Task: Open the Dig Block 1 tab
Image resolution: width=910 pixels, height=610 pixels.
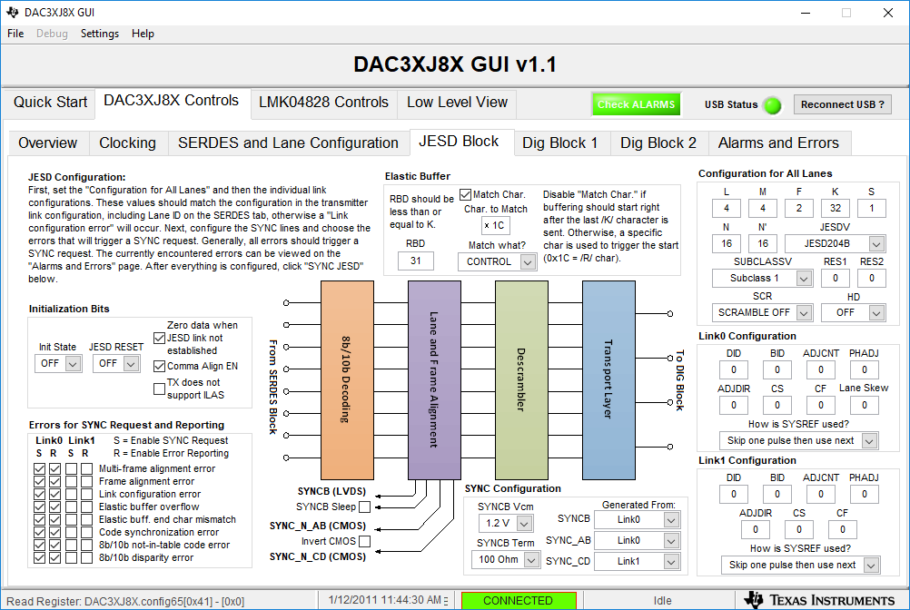Action: (x=560, y=143)
